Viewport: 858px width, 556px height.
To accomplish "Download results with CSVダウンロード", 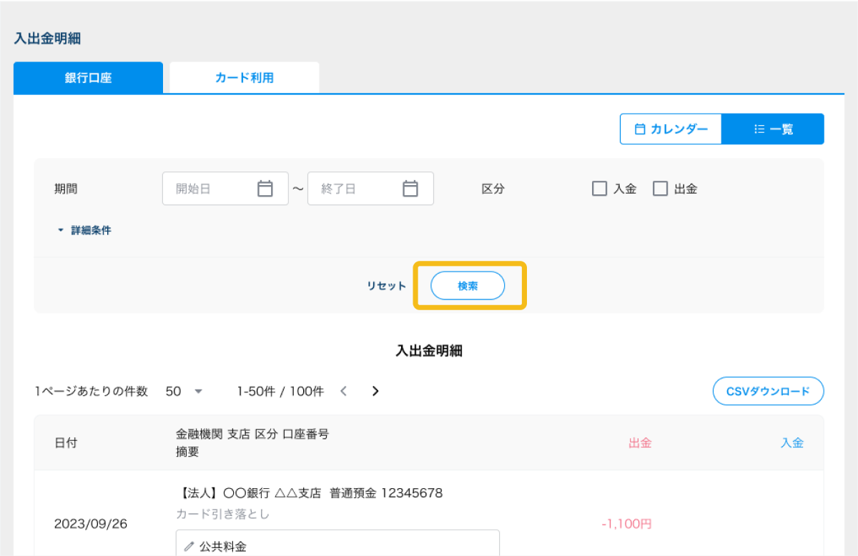I will tap(768, 391).
